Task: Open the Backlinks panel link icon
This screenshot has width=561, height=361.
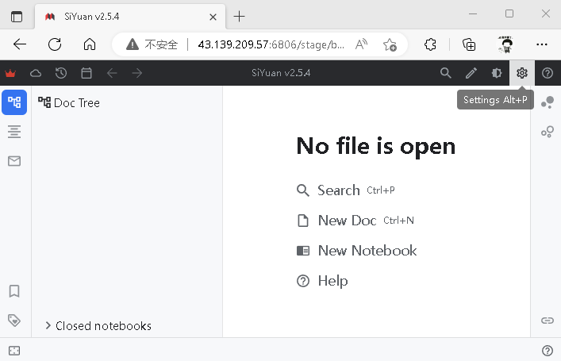Action: (x=548, y=321)
